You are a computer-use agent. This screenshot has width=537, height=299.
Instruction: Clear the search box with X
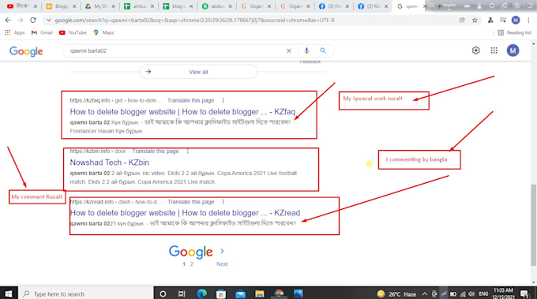point(289,50)
